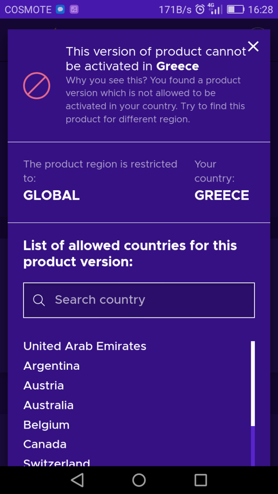Tap the messaging notification icon in status bar
Image resolution: width=278 pixels, height=494 pixels.
(x=61, y=9)
